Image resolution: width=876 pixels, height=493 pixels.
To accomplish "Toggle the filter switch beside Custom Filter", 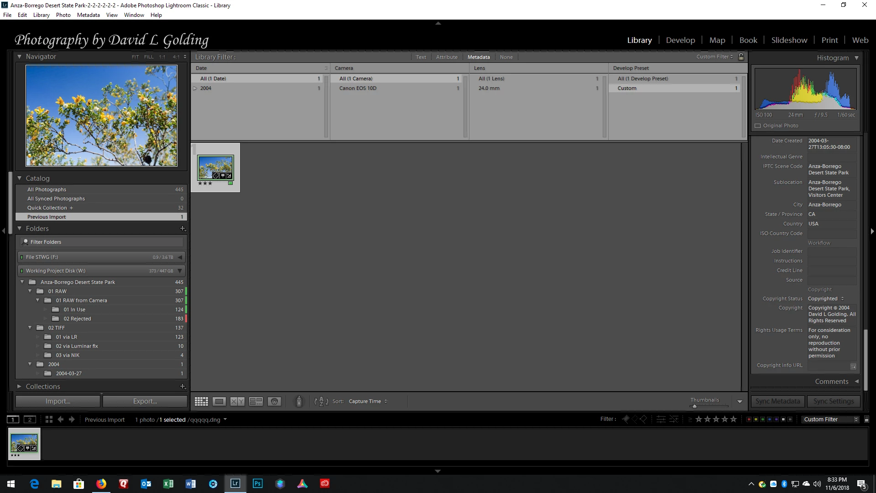I will pos(866,420).
